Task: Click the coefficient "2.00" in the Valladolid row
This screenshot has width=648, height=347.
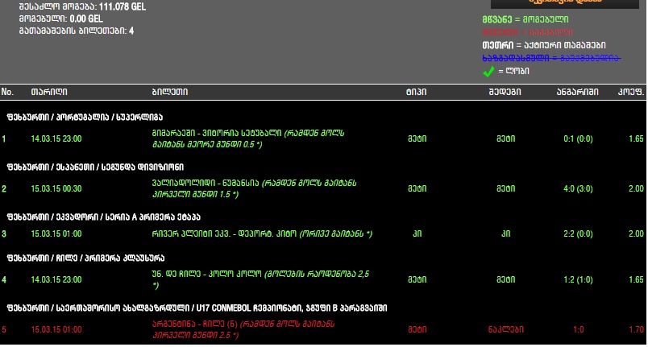Action: (636, 188)
